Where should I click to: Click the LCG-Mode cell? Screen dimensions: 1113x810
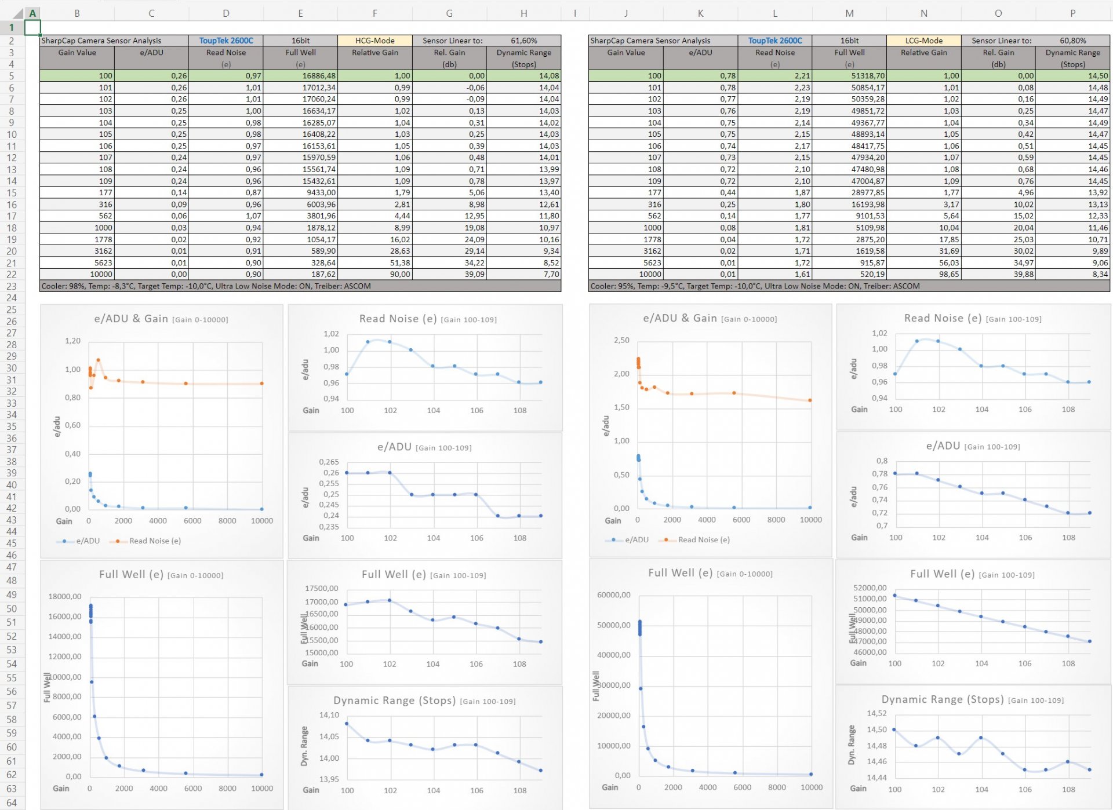click(924, 41)
